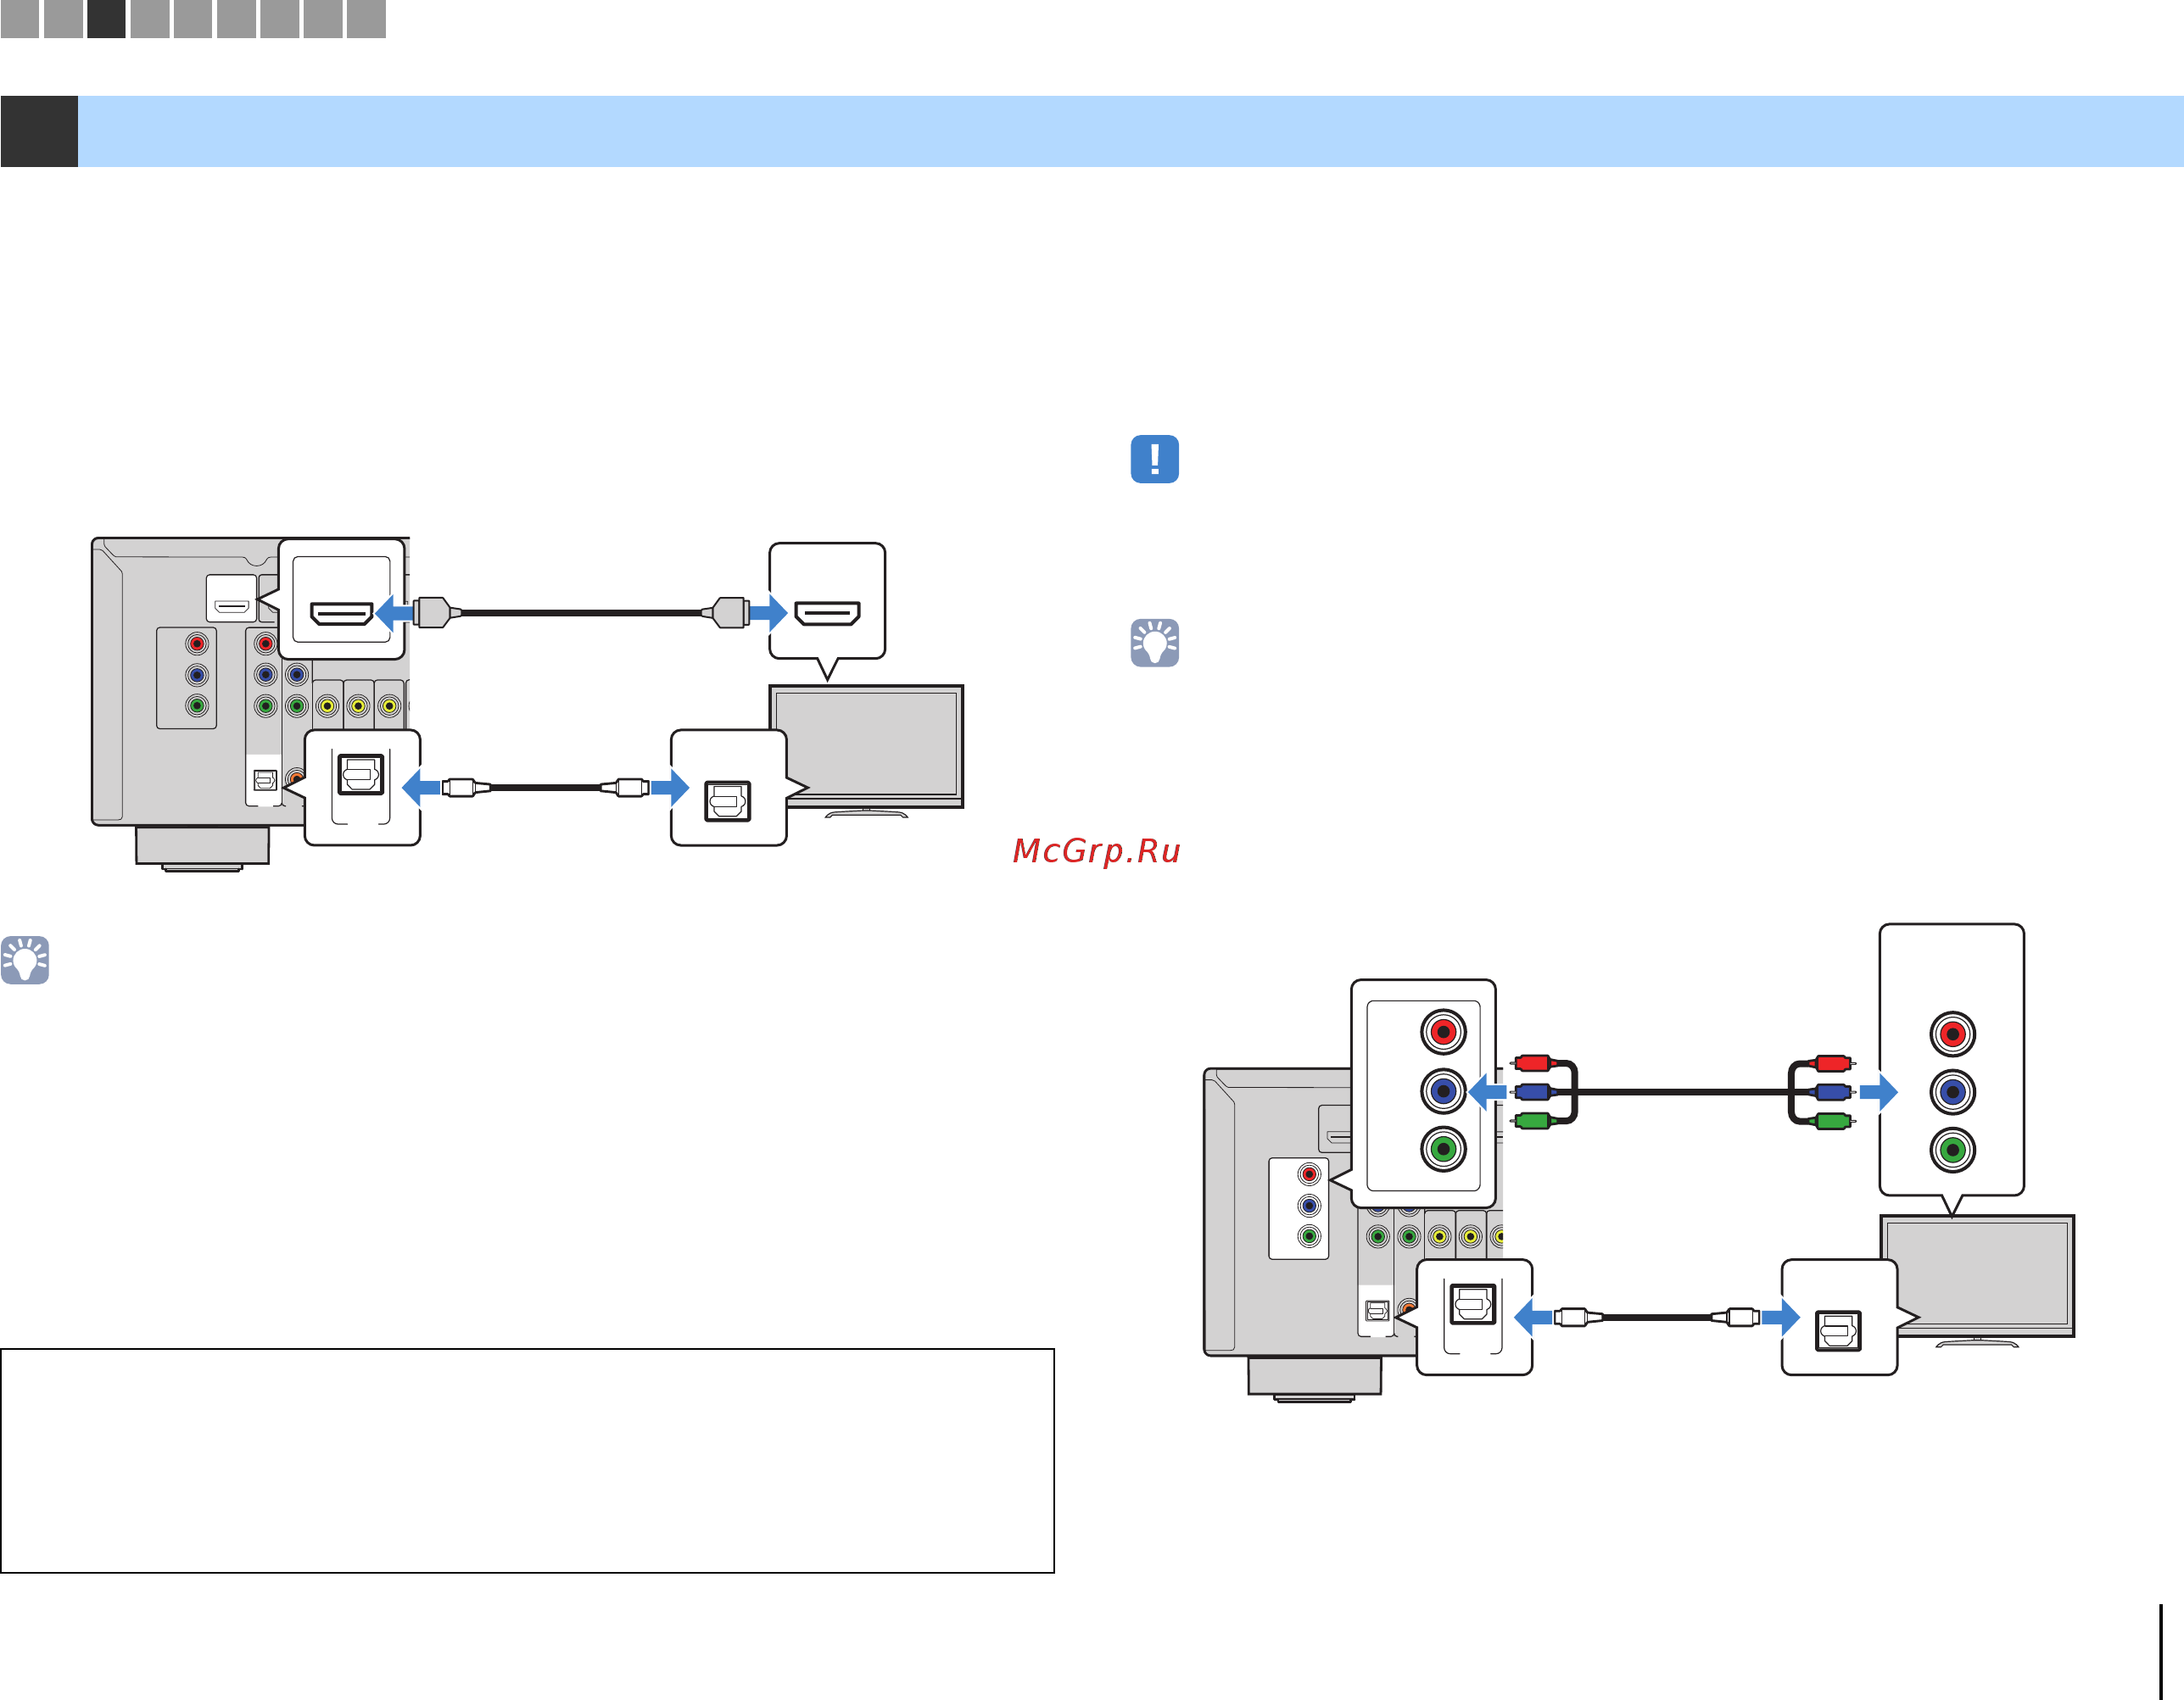Click the light blue header banner
2184x1700 pixels.
point(1131,131)
